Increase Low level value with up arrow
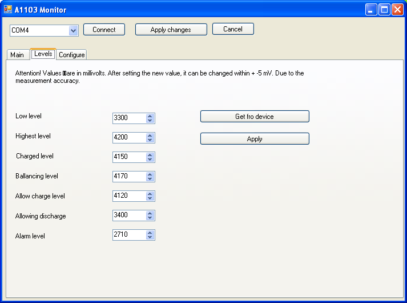407x303 pixels. coord(150,116)
